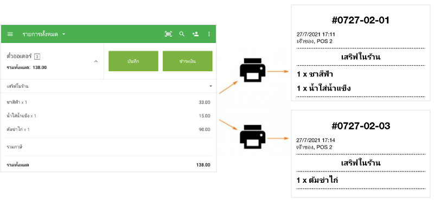Click the รวมภาษี tax row
The width and height of the screenshot is (434, 211).
108,147
